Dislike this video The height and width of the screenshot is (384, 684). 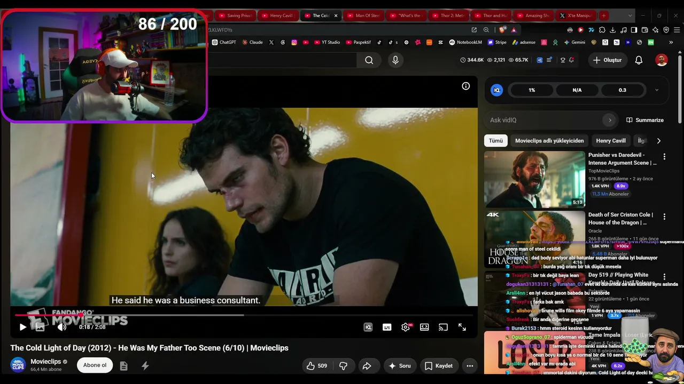pyautogui.click(x=343, y=366)
